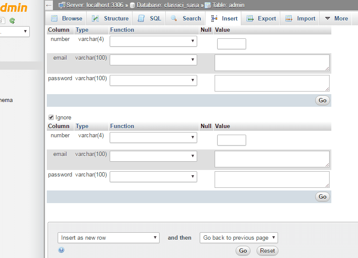358x258 pixels.
Task: Click Go button next to Reset
Action: [x=243, y=251]
